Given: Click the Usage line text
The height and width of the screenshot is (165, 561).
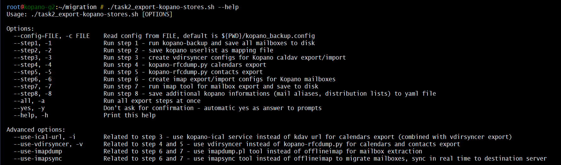Looking at the screenshot, I should (89, 14).
